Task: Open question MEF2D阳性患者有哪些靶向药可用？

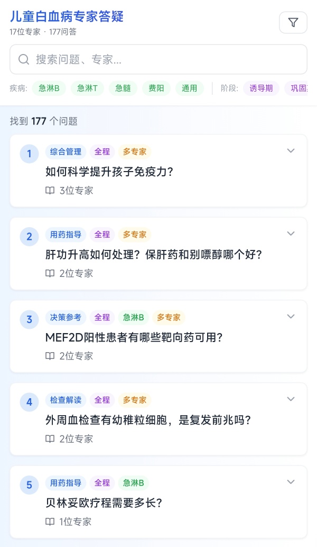Action: tap(134, 337)
